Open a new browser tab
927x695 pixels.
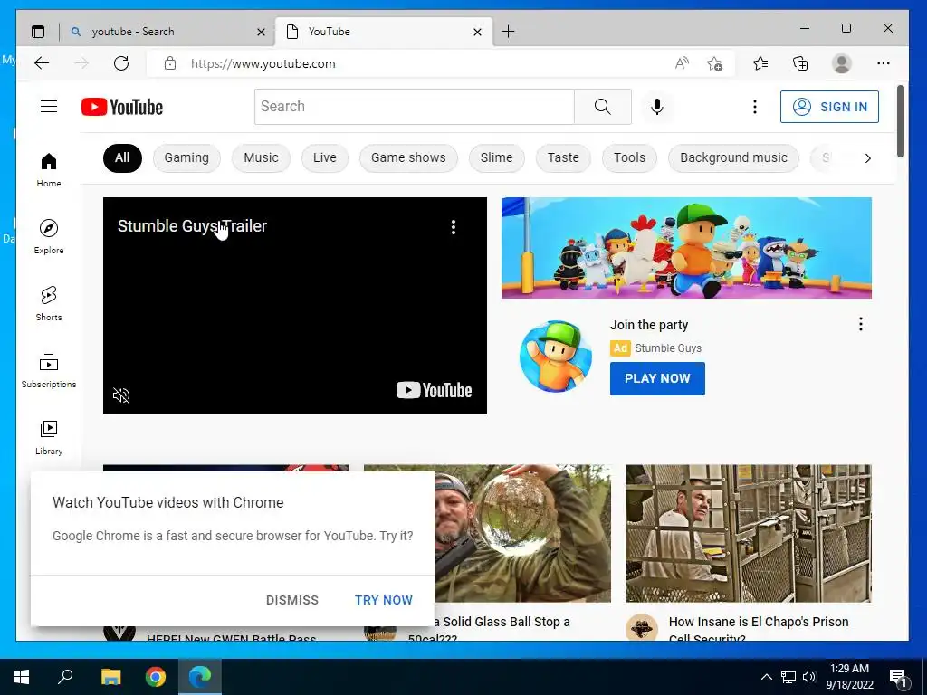tap(508, 32)
